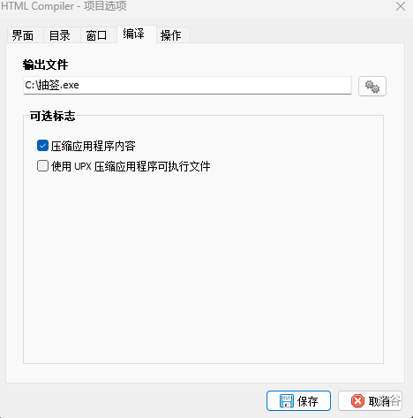Click the 取消 button
The image size is (413, 418).
click(x=370, y=400)
